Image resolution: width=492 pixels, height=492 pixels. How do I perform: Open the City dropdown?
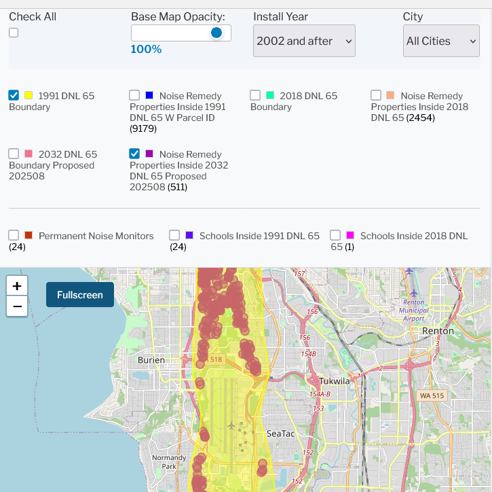pos(441,41)
